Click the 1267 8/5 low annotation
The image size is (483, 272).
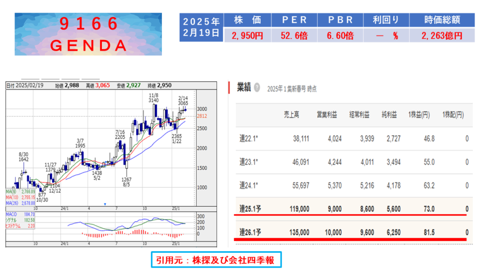126,182
